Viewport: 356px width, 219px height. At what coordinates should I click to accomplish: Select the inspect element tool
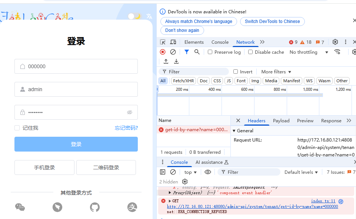point(163,42)
